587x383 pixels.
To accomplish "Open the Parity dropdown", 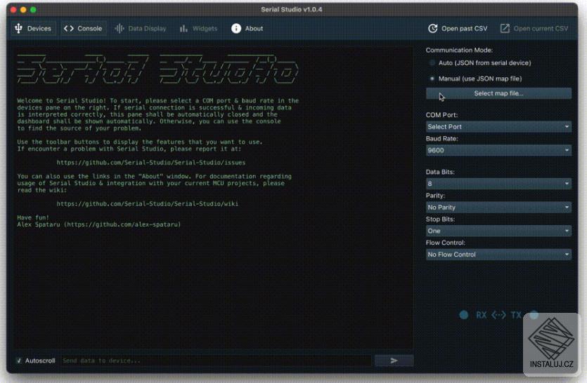I will (498, 207).
